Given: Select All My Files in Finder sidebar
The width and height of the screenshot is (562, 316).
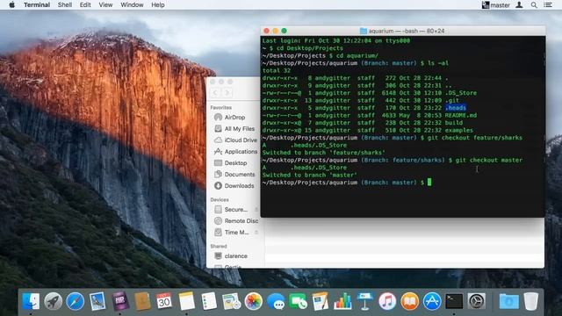Looking at the screenshot, I should (x=234, y=129).
